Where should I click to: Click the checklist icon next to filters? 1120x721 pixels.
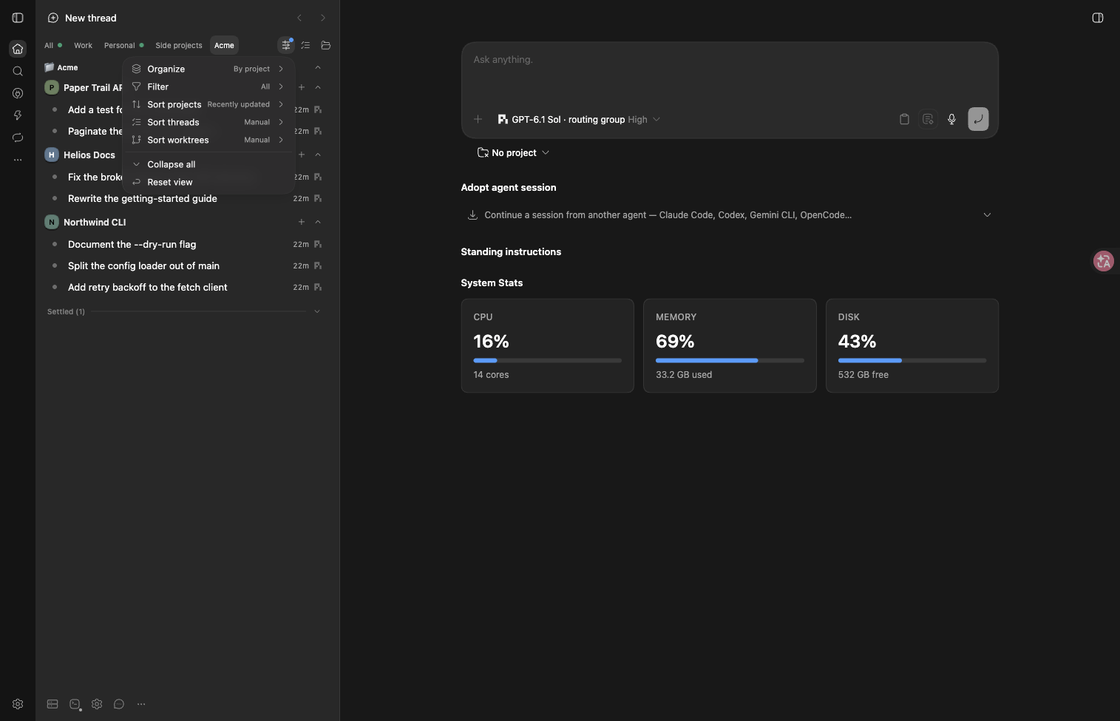click(x=305, y=45)
